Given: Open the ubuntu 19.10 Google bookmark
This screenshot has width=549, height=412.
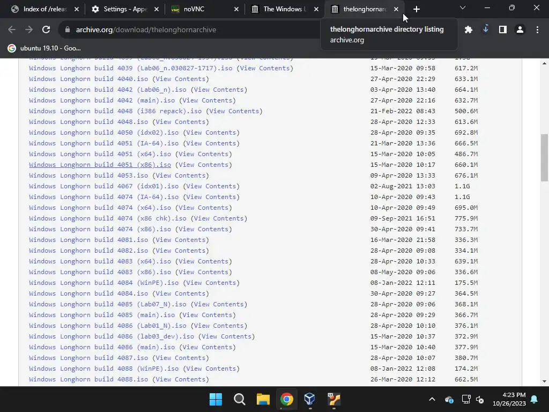Looking at the screenshot, I should pos(44,48).
